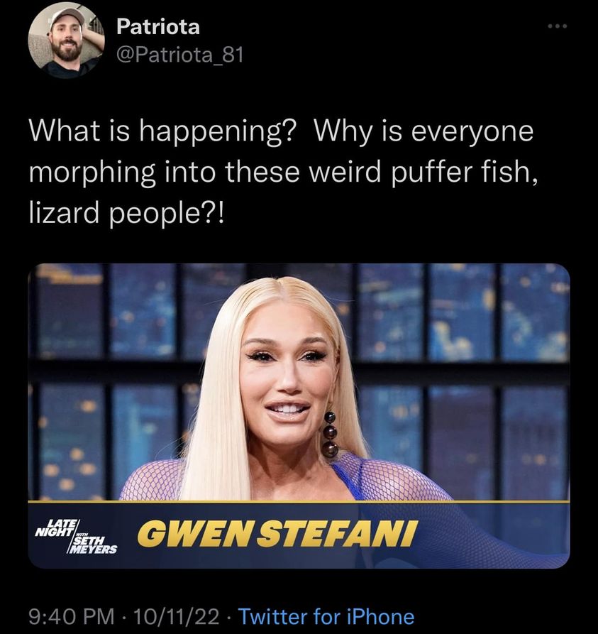This screenshot has height=634, width=598.
Task: Click the GWEN STEFANI caption banner text
Action: click(277, 534)
